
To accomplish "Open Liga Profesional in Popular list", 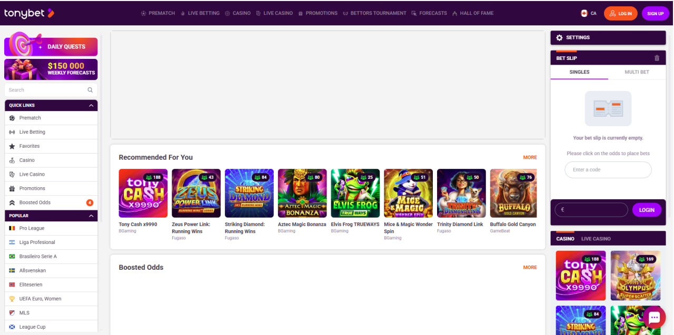I will click(51, 242).
